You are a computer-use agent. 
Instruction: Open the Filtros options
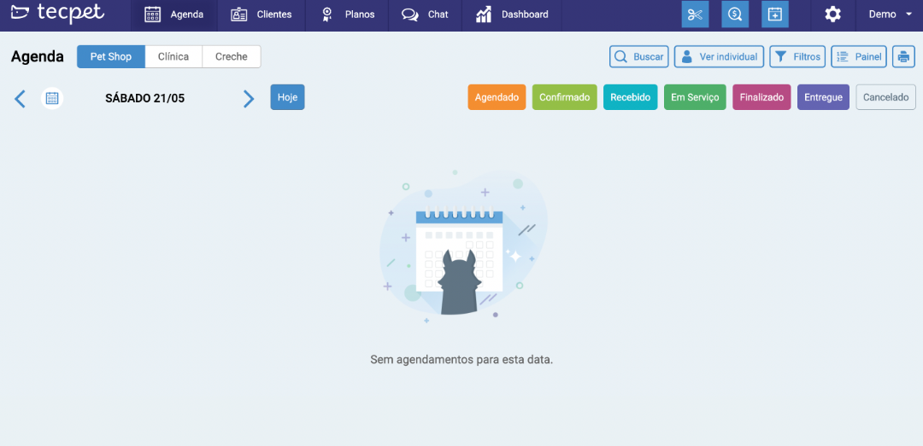point(797,56)
